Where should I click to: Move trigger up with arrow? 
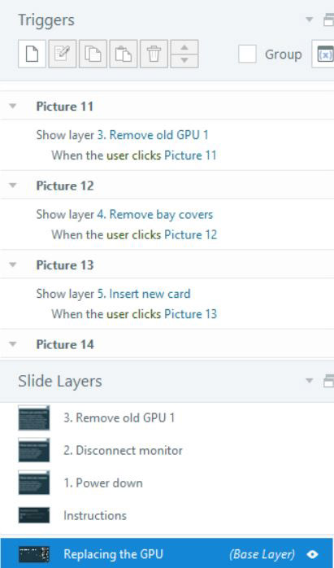(184, 47)
